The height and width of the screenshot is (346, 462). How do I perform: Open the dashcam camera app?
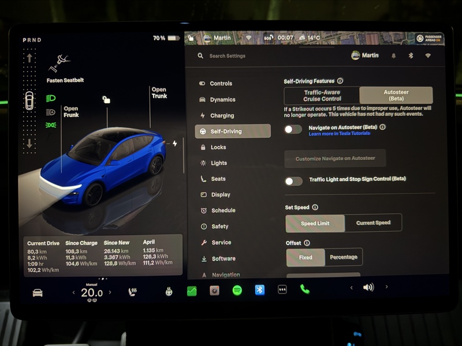(214, 291)
